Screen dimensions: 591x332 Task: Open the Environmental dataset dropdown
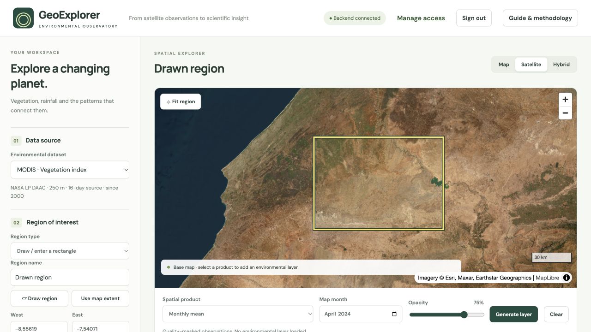[x=70, y=170]
